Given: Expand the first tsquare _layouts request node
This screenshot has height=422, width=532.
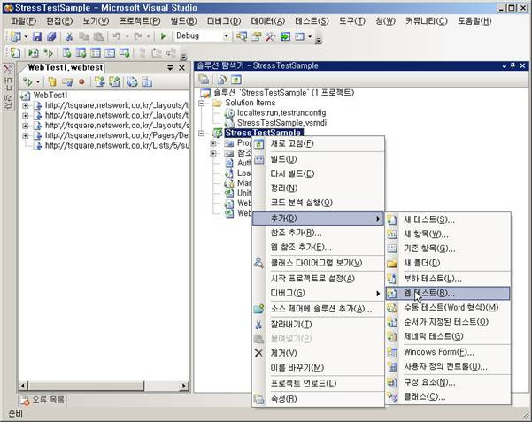Looking at the screenshot, I should (x=25, y=106).
